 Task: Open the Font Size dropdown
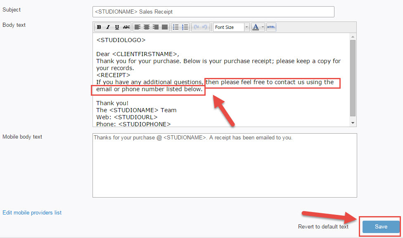click(x=228, y=27)
